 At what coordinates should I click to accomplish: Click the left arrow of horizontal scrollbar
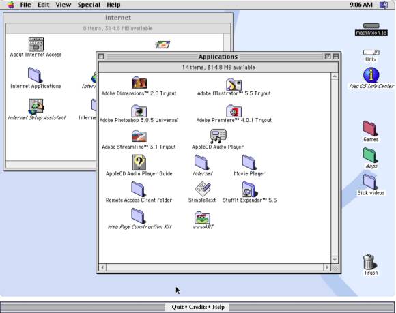(102, 267)
